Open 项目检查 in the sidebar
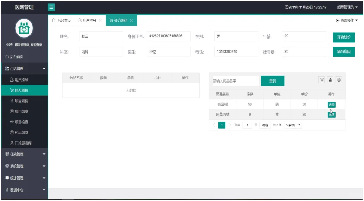Screen dimensions: 364x201 click(x=25, y=122)
